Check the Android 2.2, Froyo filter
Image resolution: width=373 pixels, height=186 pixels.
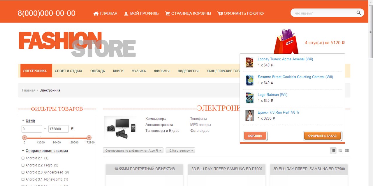click(23, 165)
